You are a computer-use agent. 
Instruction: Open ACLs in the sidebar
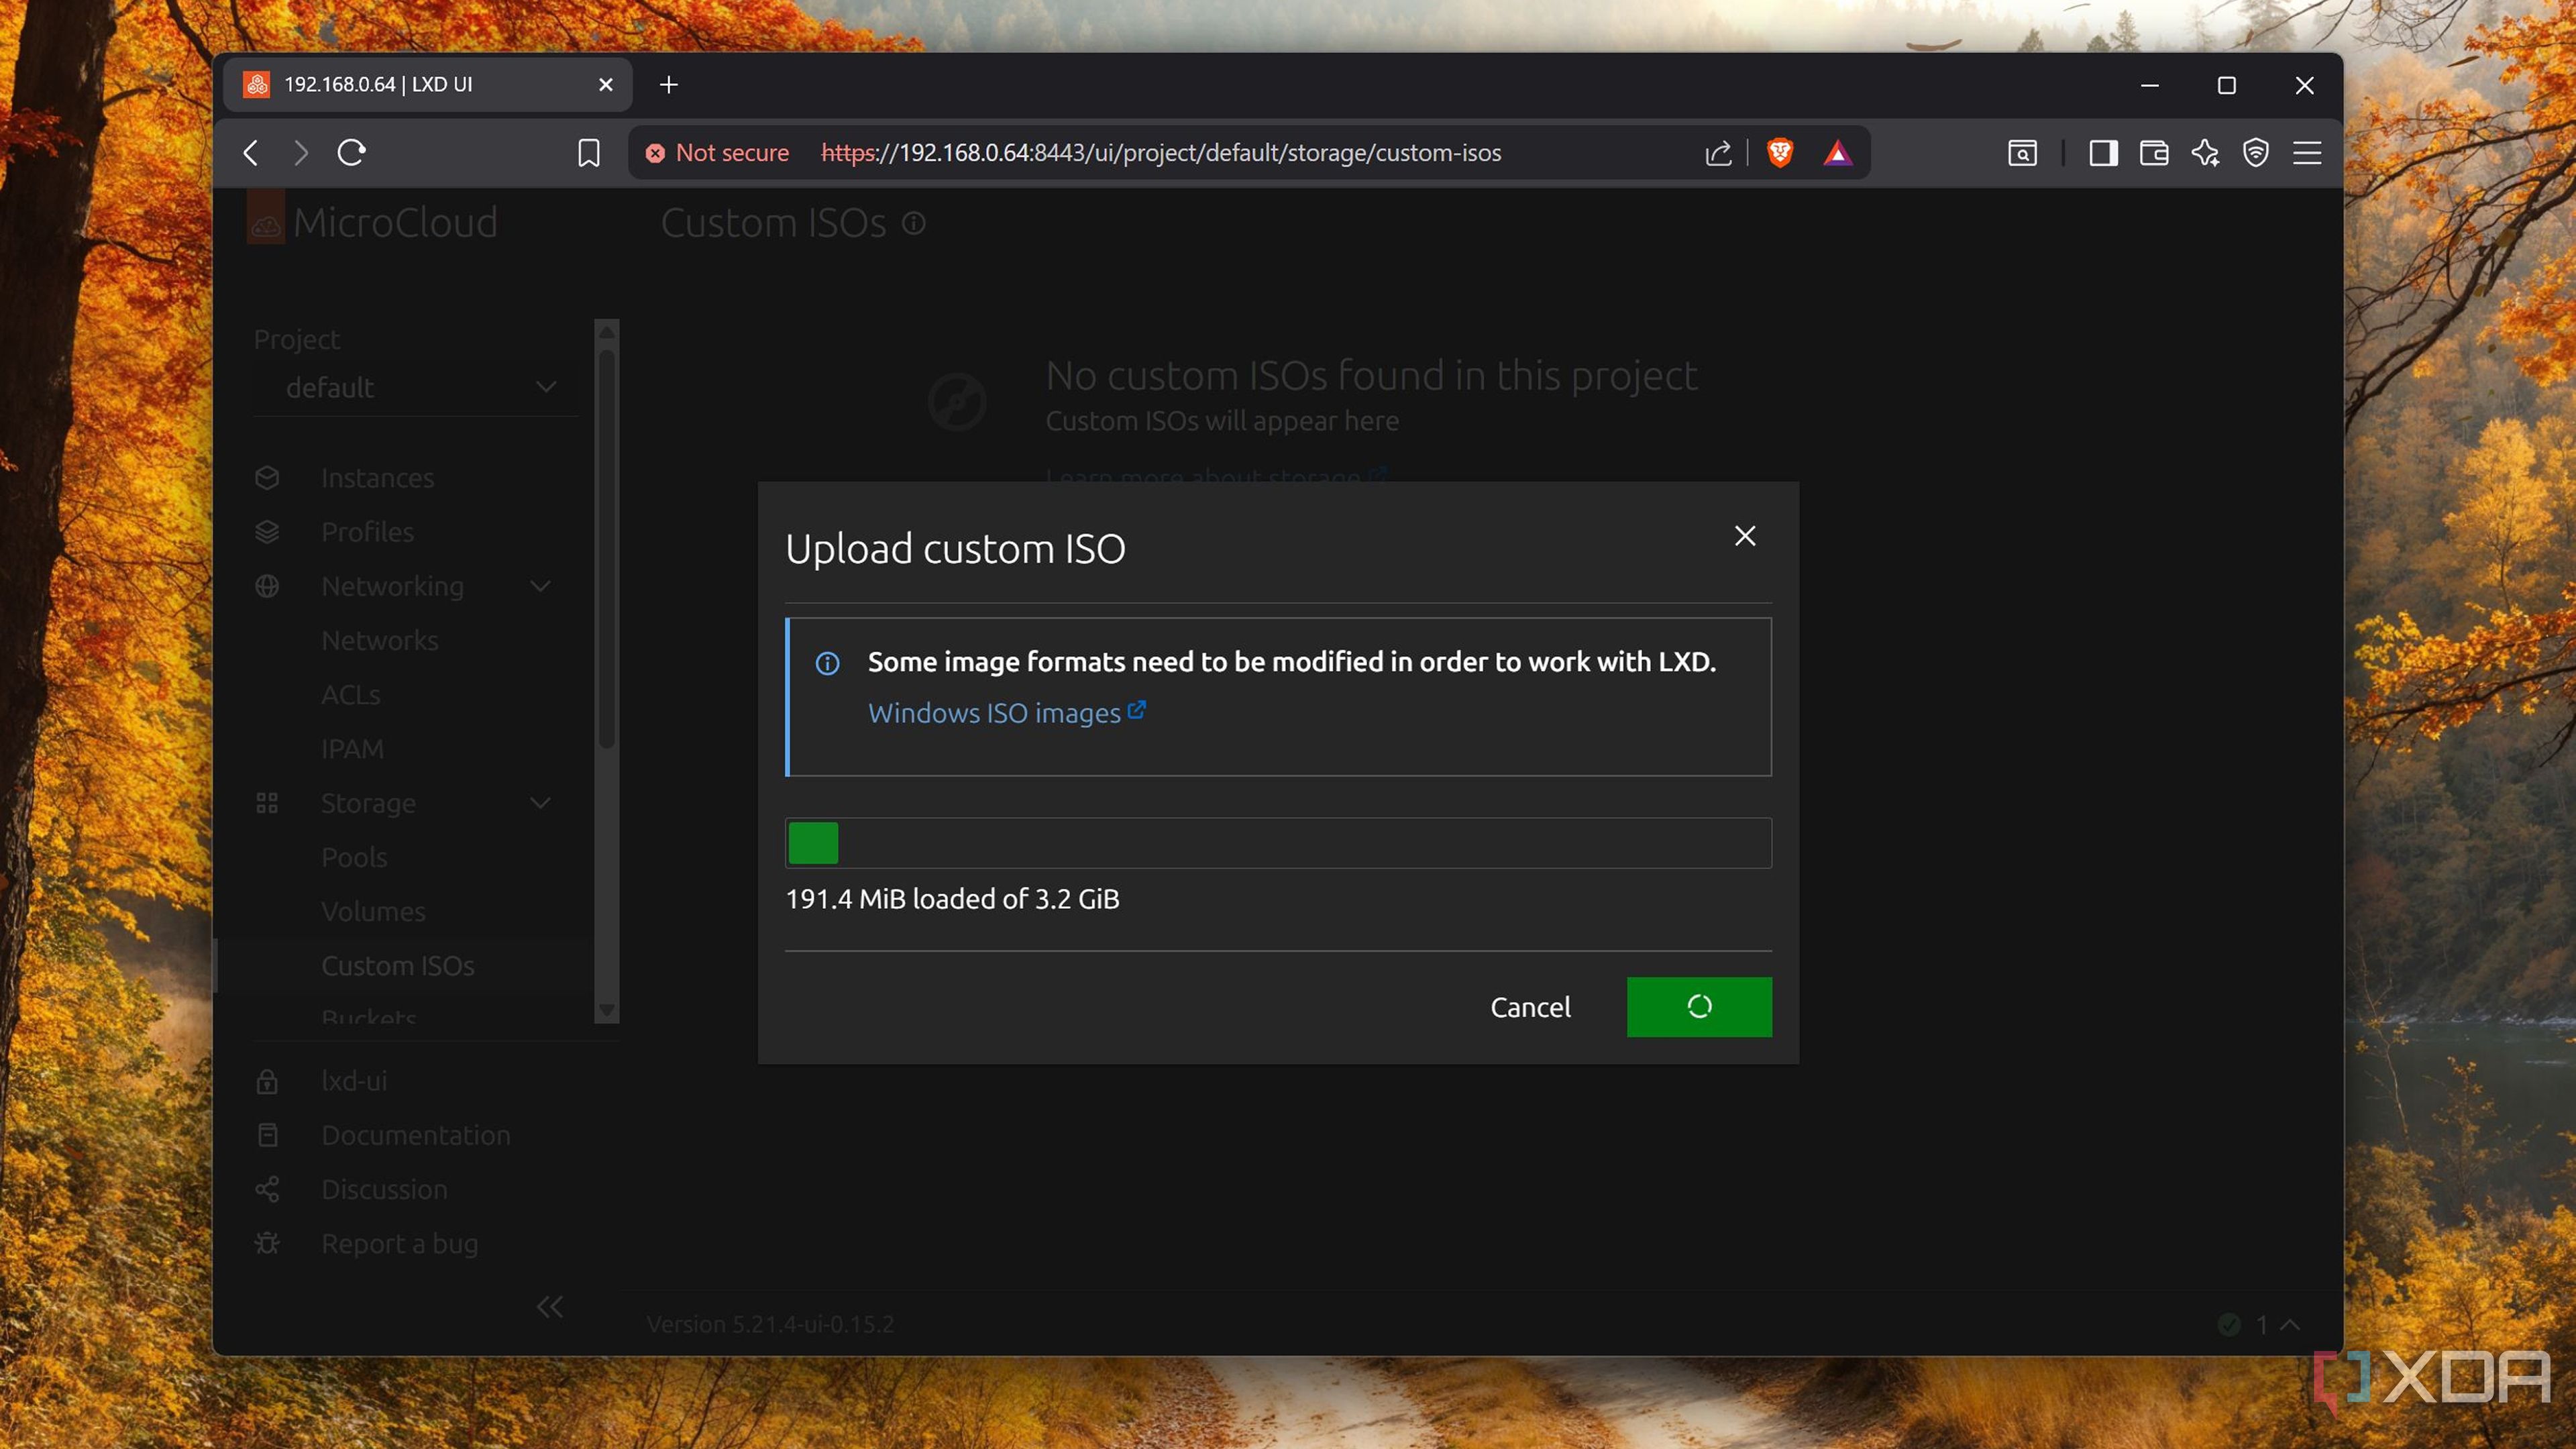click(x=350, y=694)
